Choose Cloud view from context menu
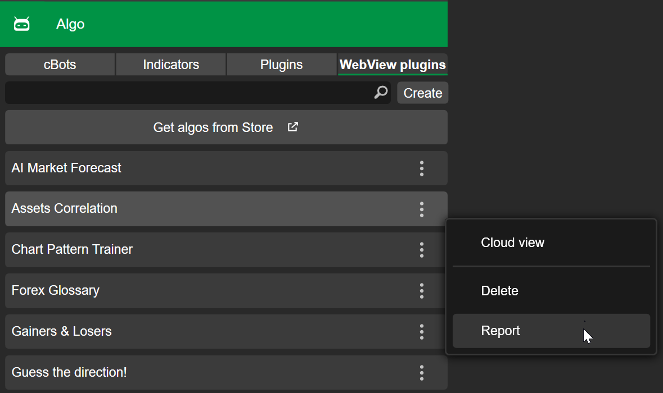 click(x=512, y=243)
